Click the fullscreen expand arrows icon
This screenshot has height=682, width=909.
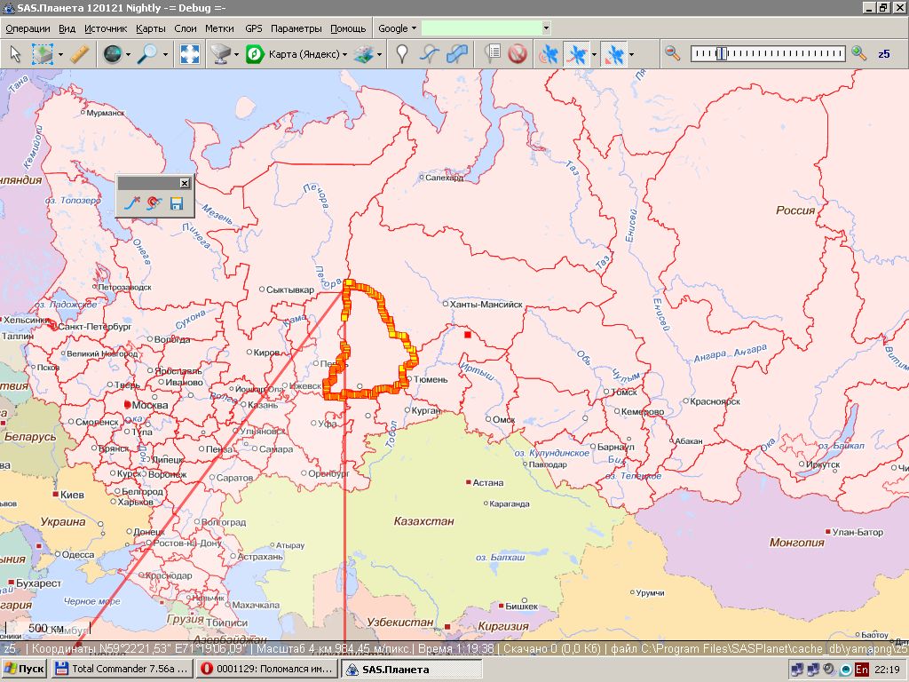pos(189,54)
